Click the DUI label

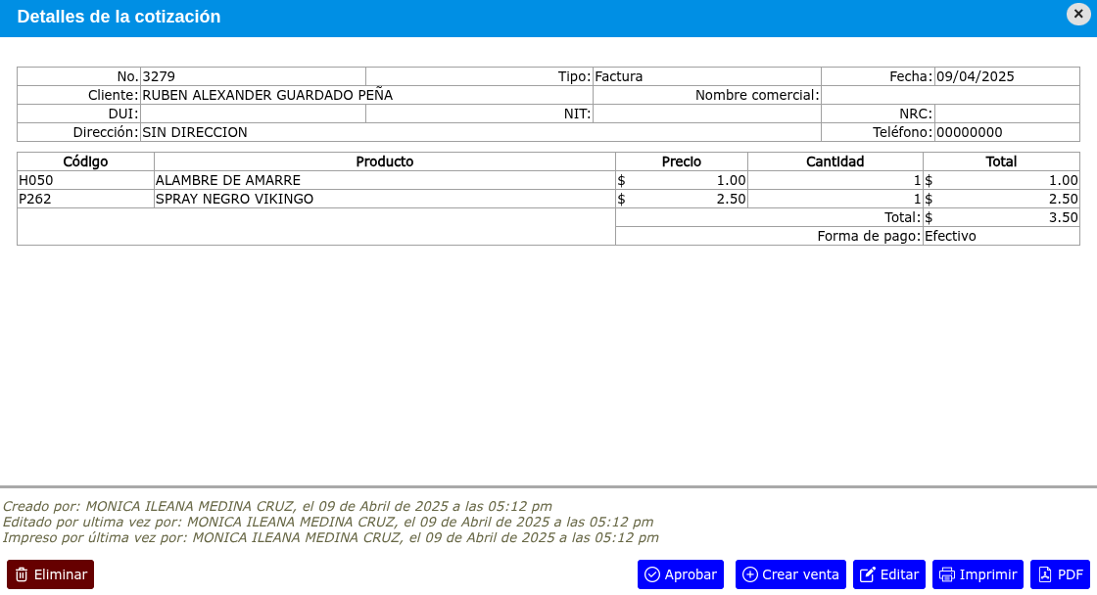123,114
